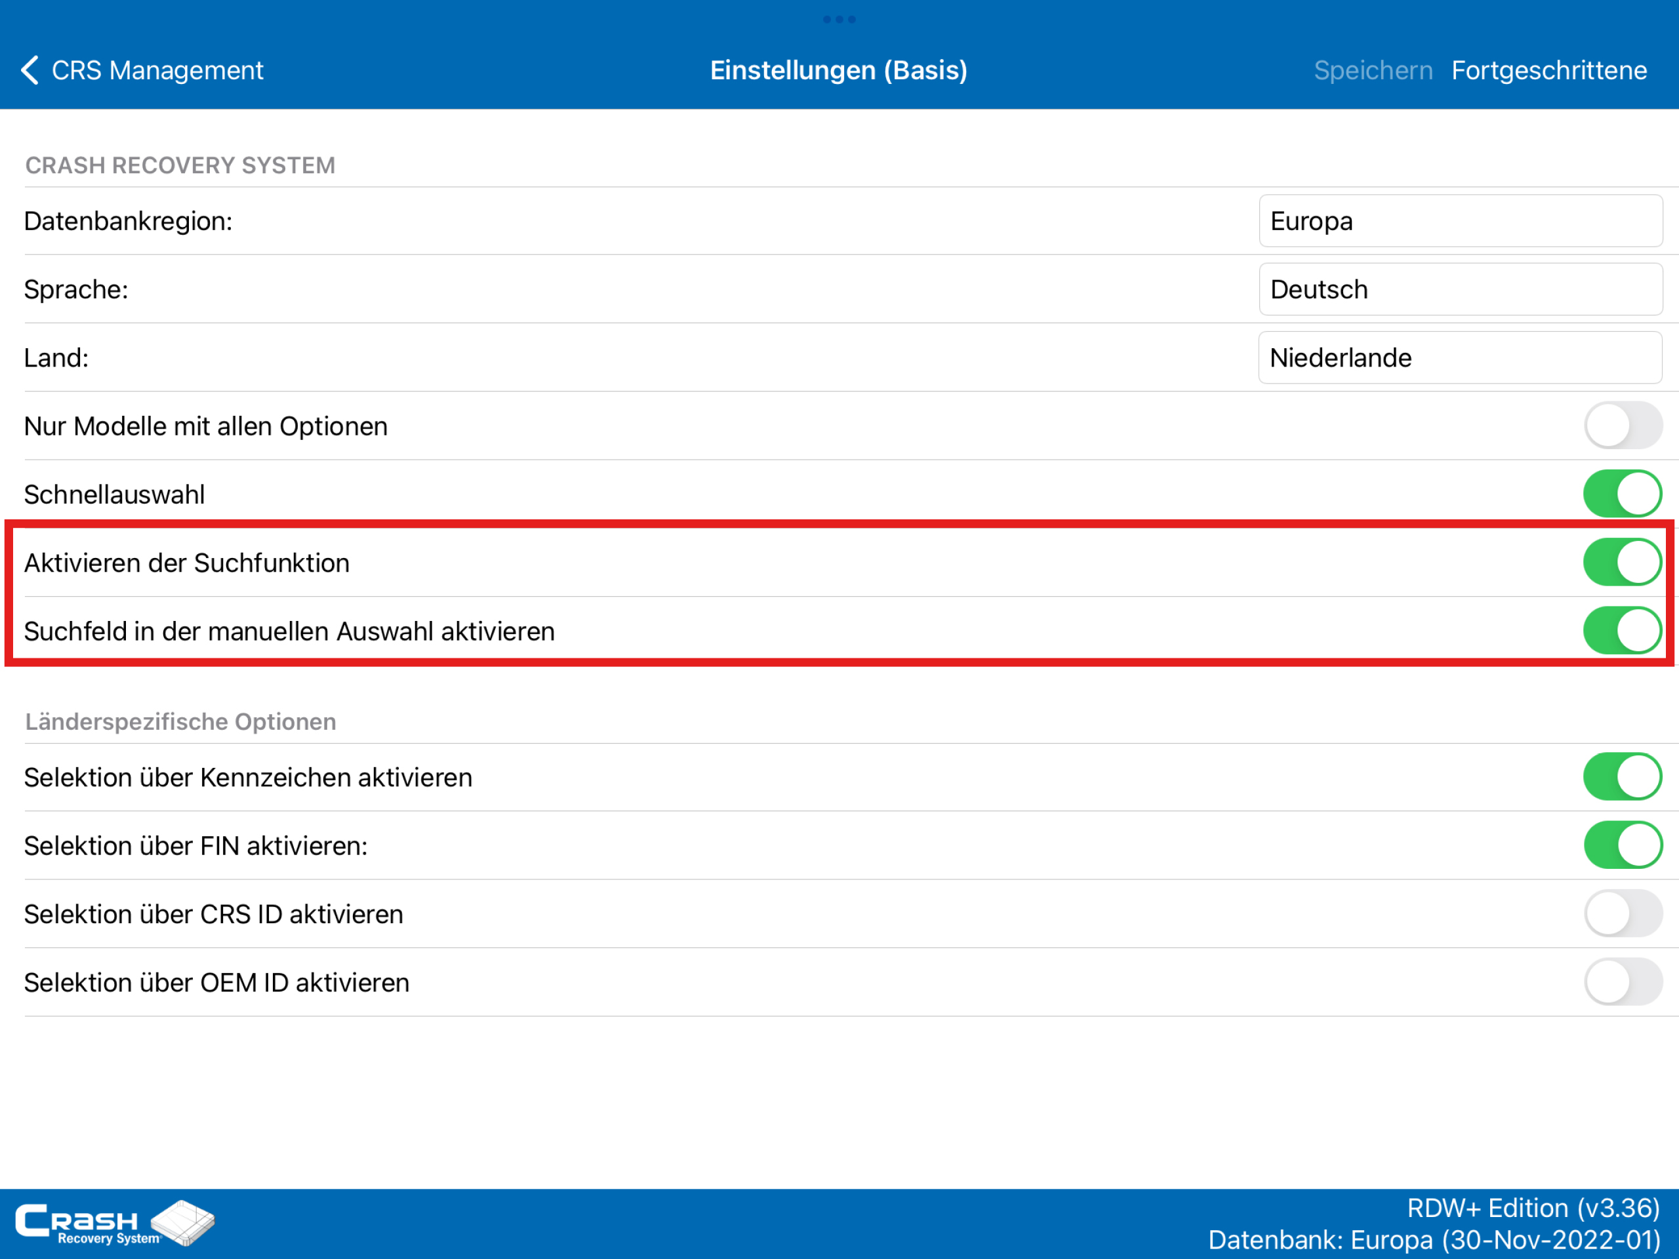Image resolution: width=1679 pixels, height=1259 pixels.
Task: Click the RDW+ Edition (v3.36) text
Action: [x=1533, y=1208]
